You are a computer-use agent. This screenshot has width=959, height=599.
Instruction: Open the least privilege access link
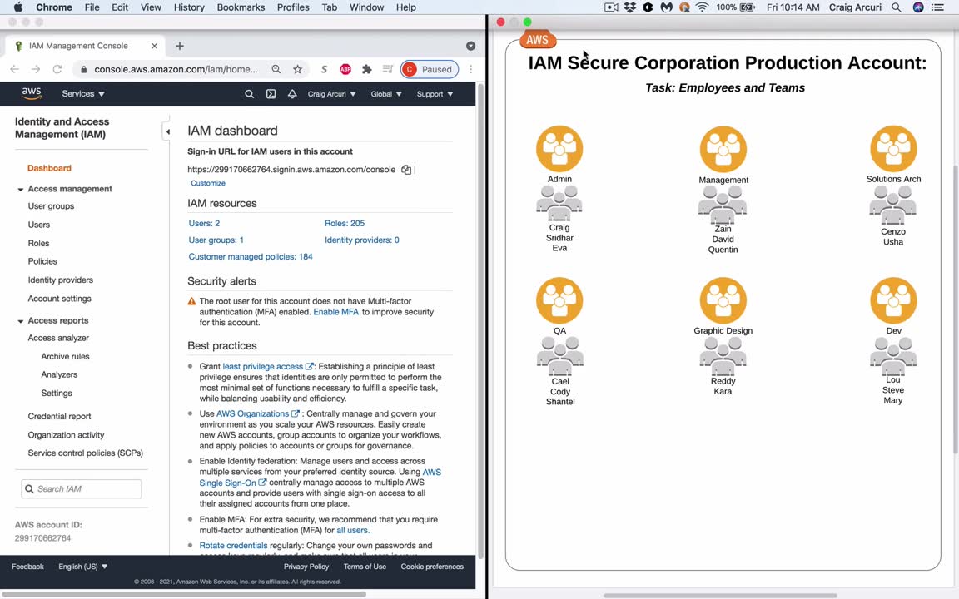coord(268,366)
